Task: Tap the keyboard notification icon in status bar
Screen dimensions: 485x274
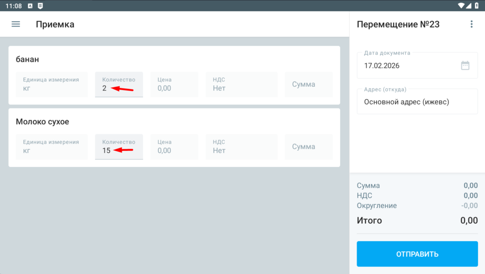Action: click(30, 6)
